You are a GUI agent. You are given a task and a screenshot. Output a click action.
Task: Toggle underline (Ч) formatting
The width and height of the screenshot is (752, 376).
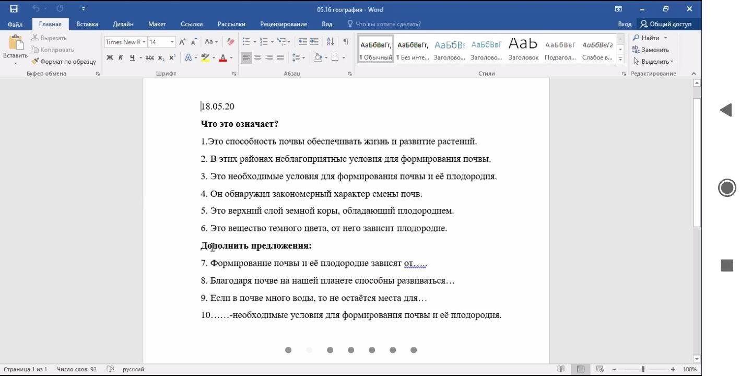132,57
